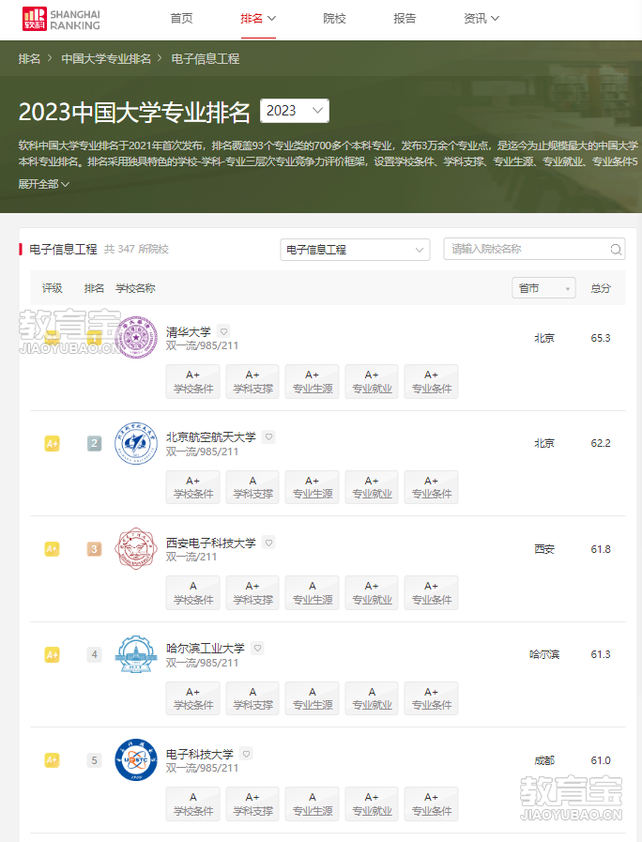Open the 电子信息工程 major dropdown
Image resolution: width=642 pixels, height=842 pixels.
point(355,250)
